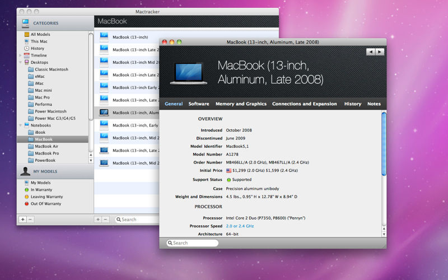The image size is (448, 280).
Task: Click the search field in Mactracker main window
Action: click(x=137, y=220)
